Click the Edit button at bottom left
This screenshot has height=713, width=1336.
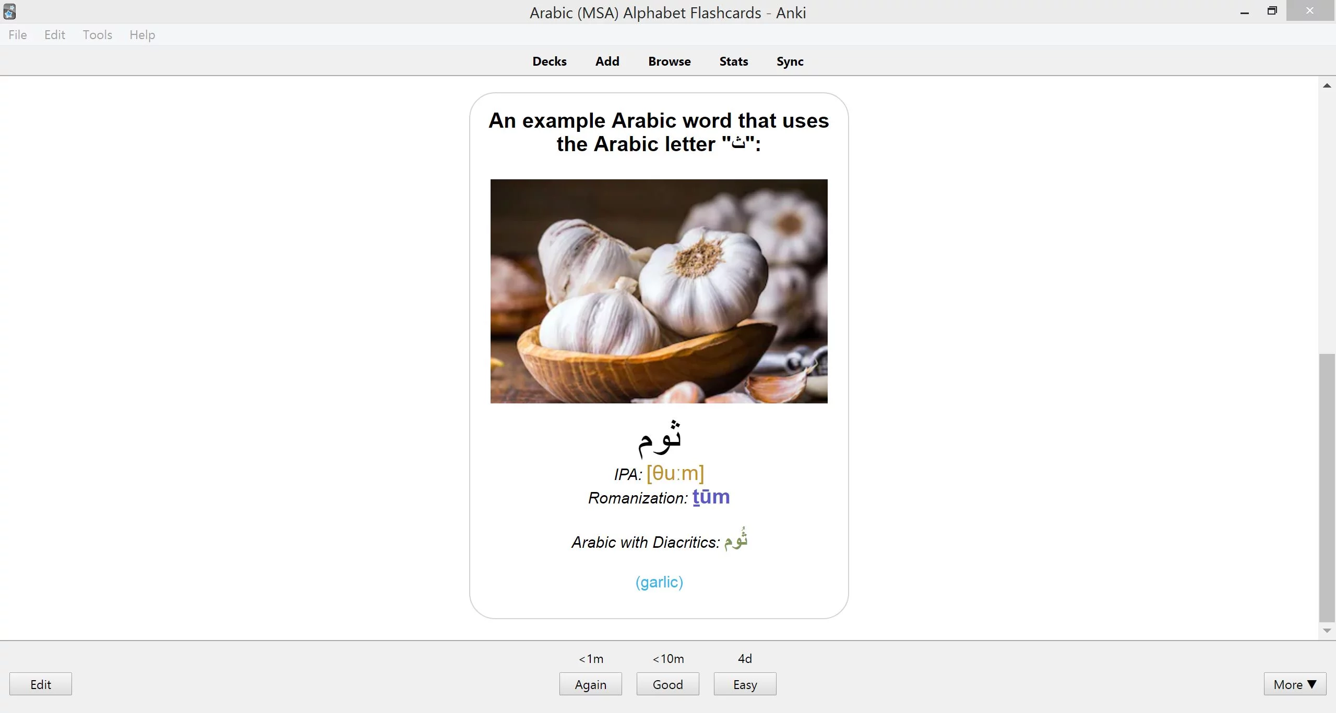(41, 684)
